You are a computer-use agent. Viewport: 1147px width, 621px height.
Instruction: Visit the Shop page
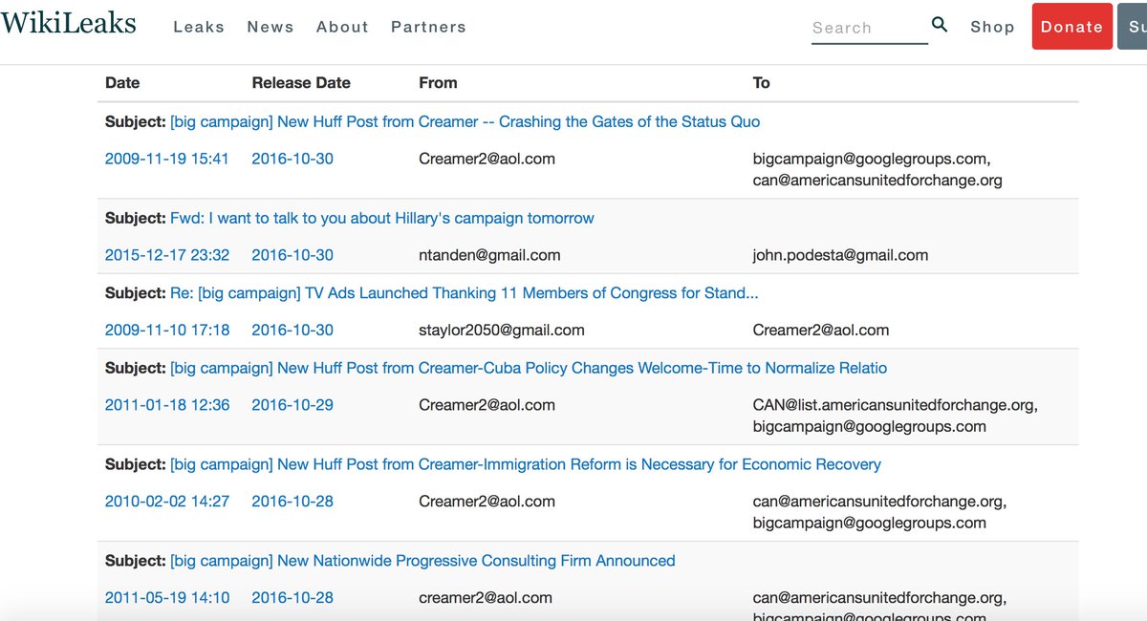pos(992,27)
